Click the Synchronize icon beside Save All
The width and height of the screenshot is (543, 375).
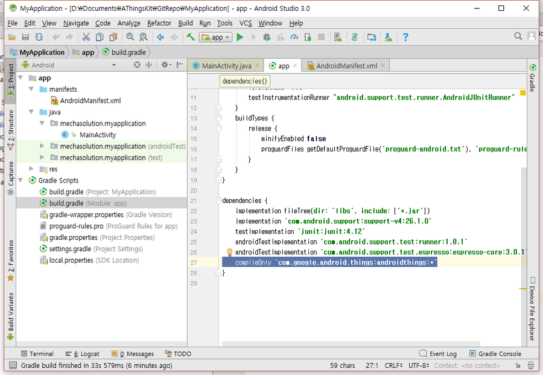[x=39, y=37]
